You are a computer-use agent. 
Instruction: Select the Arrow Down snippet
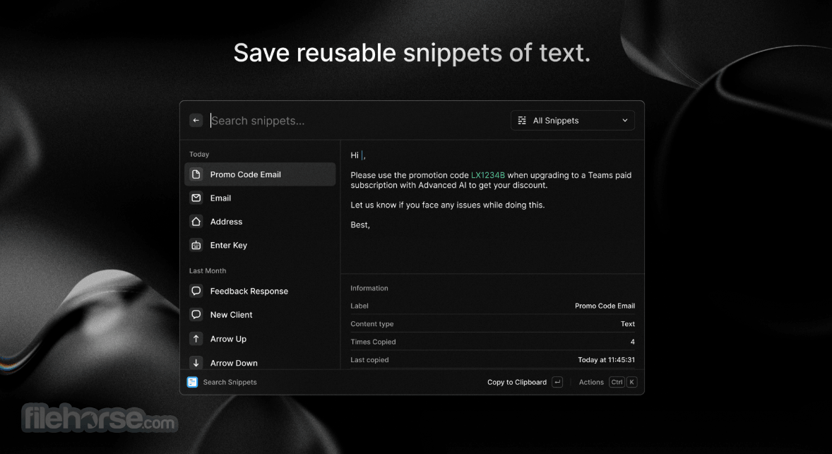(x=260, y=363)
